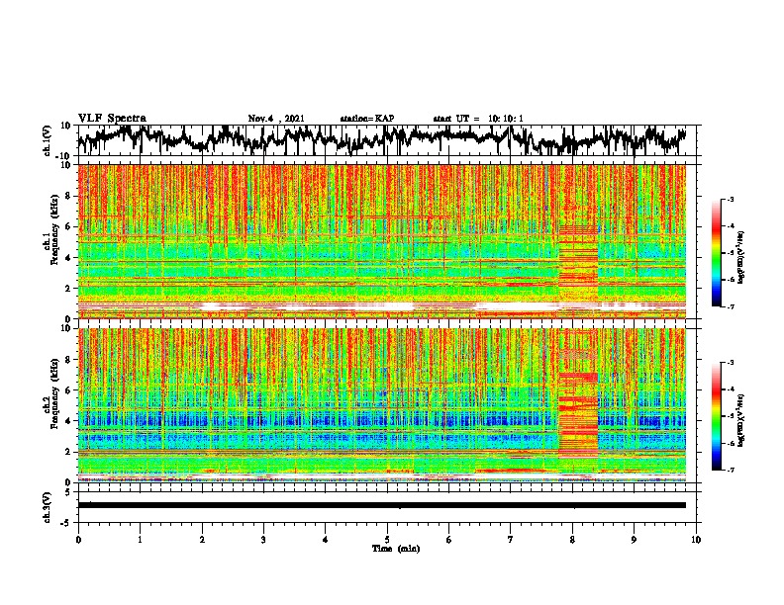Screen dimensions: 784x605
Task: Click time axis tick label "5"
Action: pyautogui.click(x=387, y=540)
